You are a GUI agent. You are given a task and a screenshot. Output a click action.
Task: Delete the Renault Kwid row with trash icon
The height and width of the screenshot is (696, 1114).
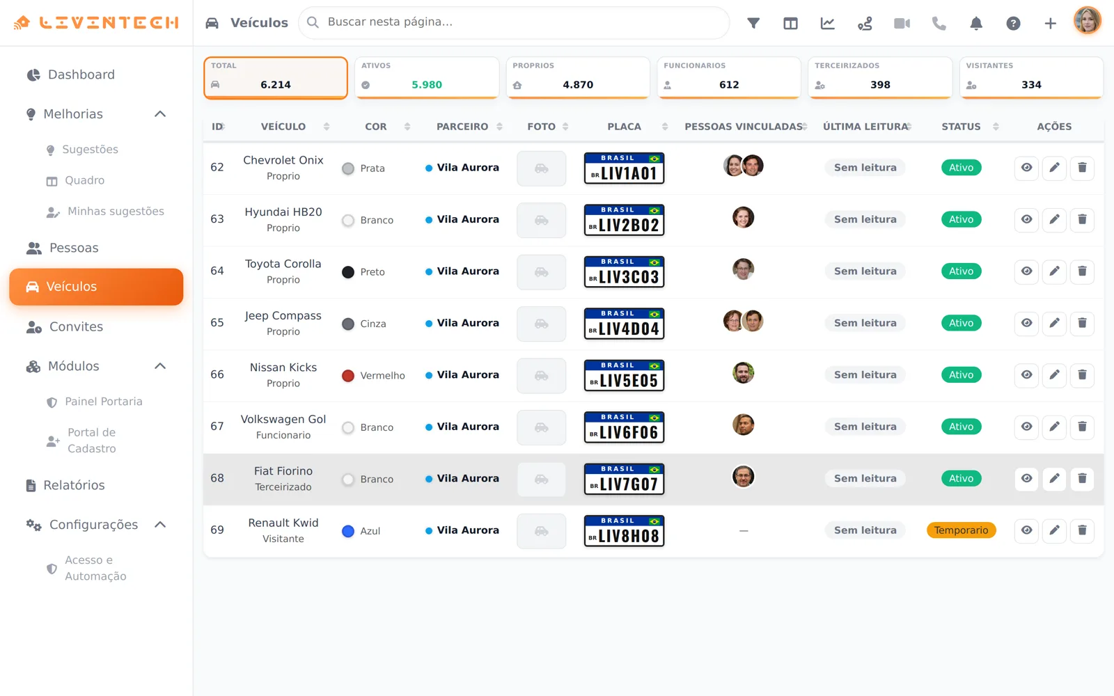[x=1082, y=530]
